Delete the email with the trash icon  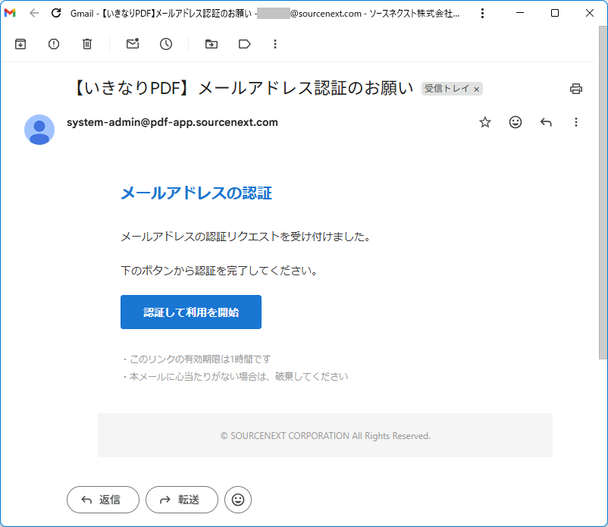87,44
